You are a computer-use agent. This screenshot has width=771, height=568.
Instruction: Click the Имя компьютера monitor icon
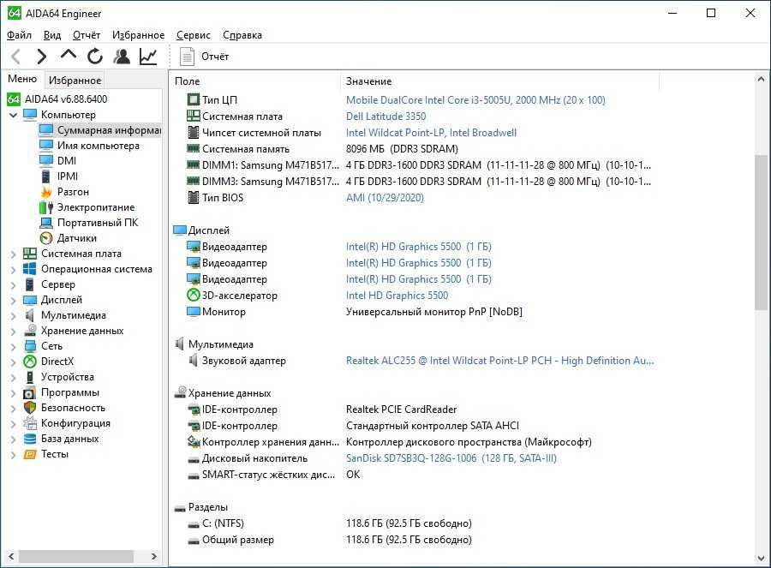[46, 146]
